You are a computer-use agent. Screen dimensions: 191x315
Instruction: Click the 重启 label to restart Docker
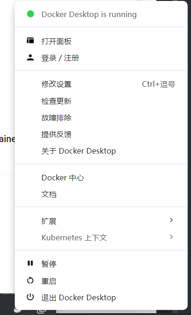click(49, 281)
